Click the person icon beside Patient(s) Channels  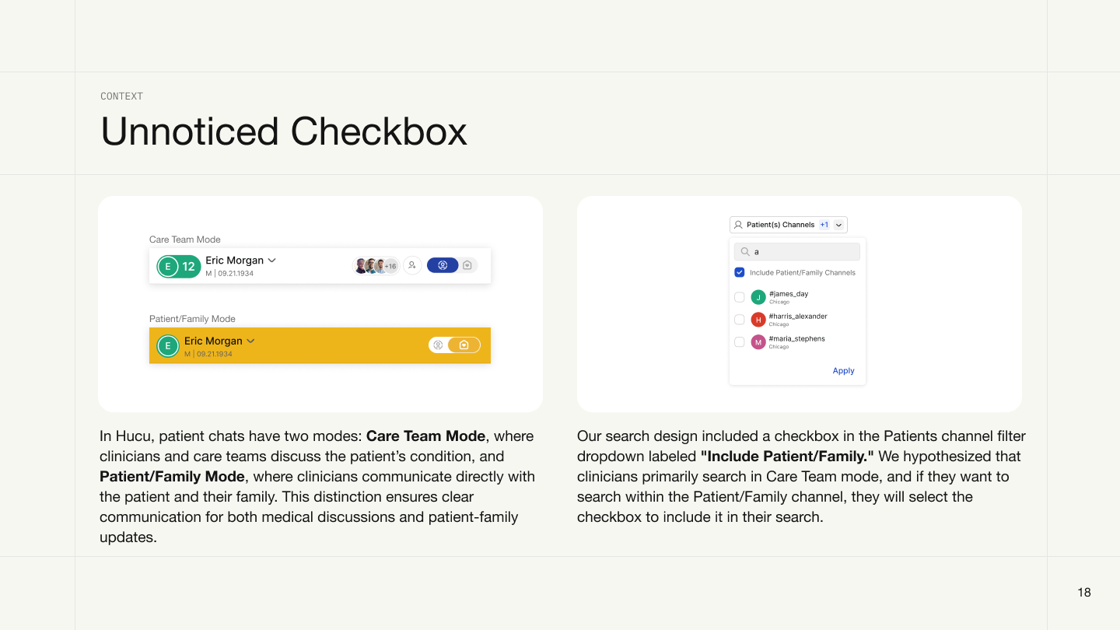click(x=738, y=225)
